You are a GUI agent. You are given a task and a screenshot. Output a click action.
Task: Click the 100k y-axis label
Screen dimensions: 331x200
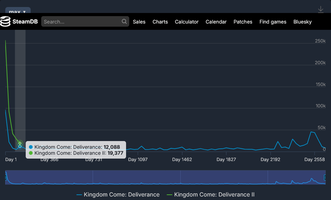(320, 106)
